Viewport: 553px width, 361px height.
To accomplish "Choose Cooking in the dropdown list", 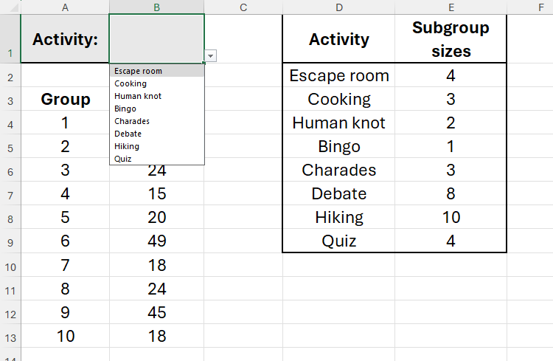I will click(x=131, y=83).
